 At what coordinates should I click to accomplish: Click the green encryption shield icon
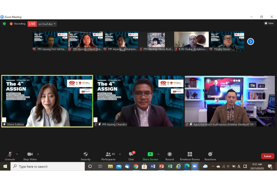[x=4, y=24]
